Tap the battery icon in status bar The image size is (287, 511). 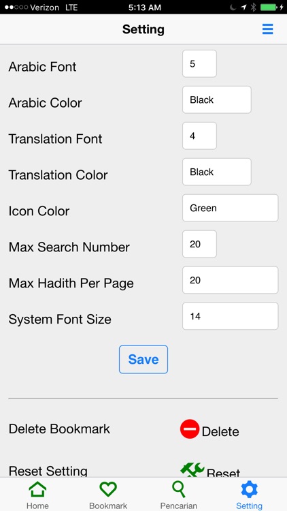click(269, 7)
